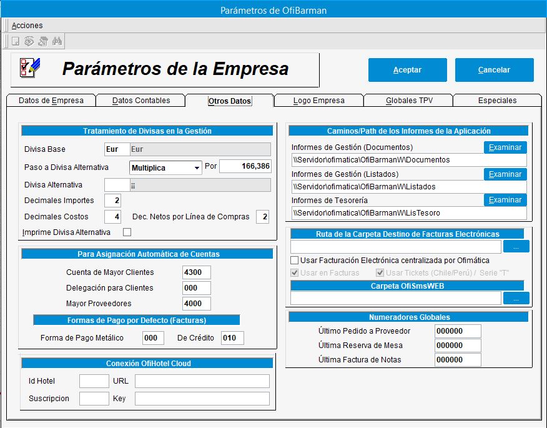Select the Otros Datos tab
This screenshot has width=547, height=428.
tap(230, 101)
